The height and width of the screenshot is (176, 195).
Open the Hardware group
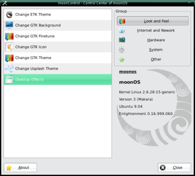point(153,40)
